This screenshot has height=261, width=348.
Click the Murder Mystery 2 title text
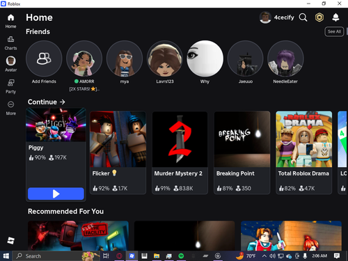point(178,173)
